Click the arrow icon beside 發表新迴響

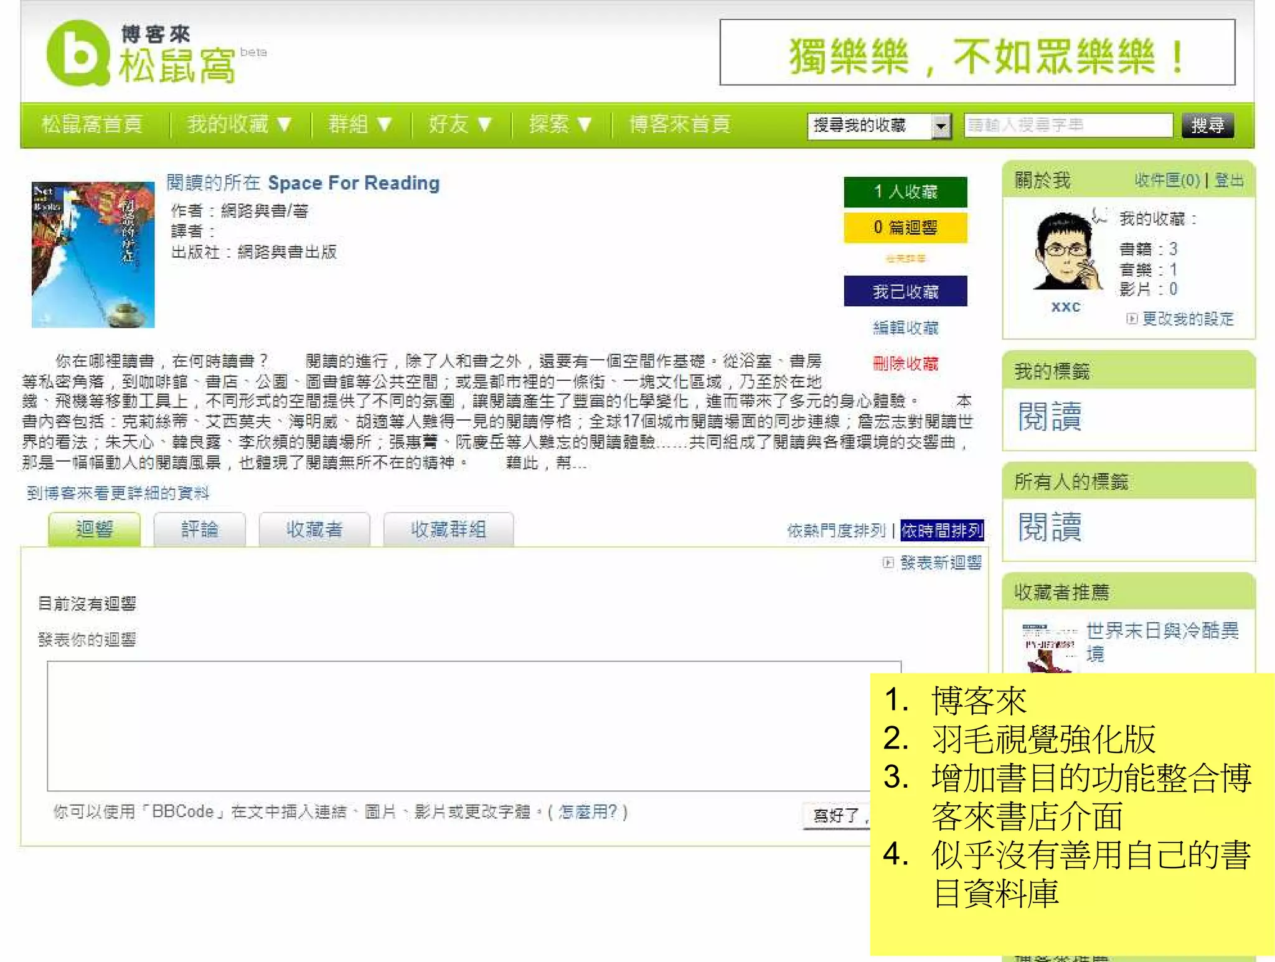[x=888, y=563]
